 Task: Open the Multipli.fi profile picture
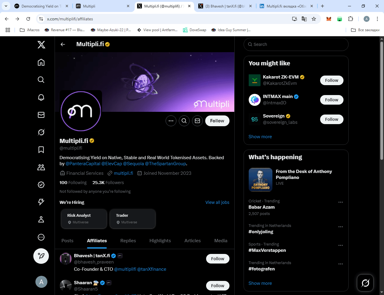pos(81,111)
